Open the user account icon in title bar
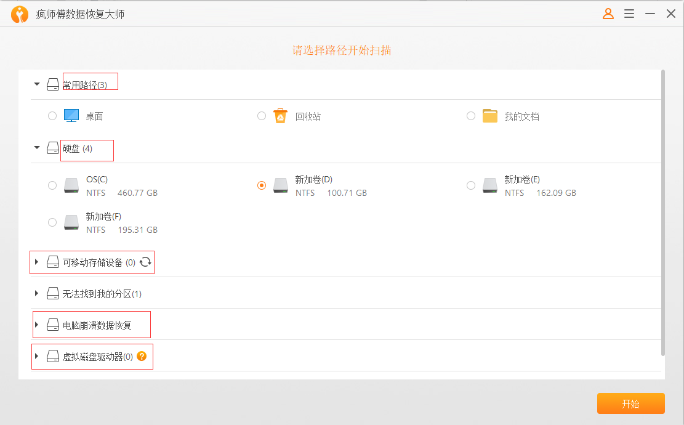 608,13
